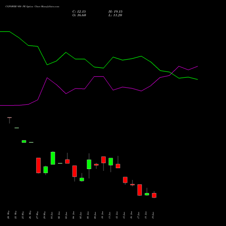Click the 25 May date label

tap(23, 215)
